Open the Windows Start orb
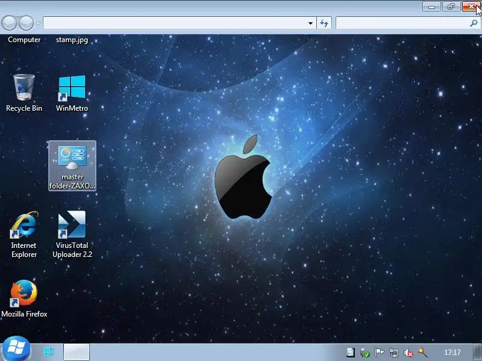482x361 pixels. 16,349
